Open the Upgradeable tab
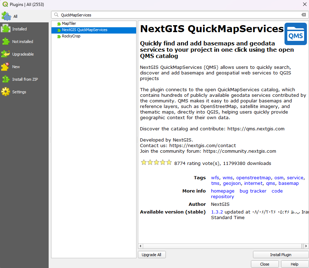This screenshot has height=268, width=309. tap(24, 54)
